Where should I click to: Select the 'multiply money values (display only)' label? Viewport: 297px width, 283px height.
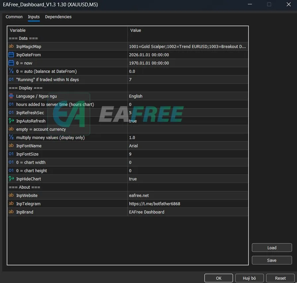(x=50, y=138)
